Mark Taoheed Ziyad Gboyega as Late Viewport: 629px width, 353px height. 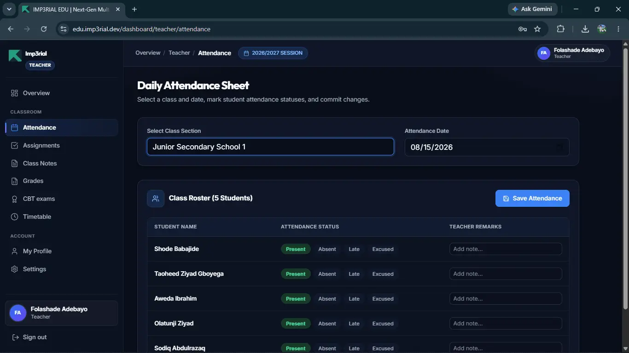click(x=354, y=274)
